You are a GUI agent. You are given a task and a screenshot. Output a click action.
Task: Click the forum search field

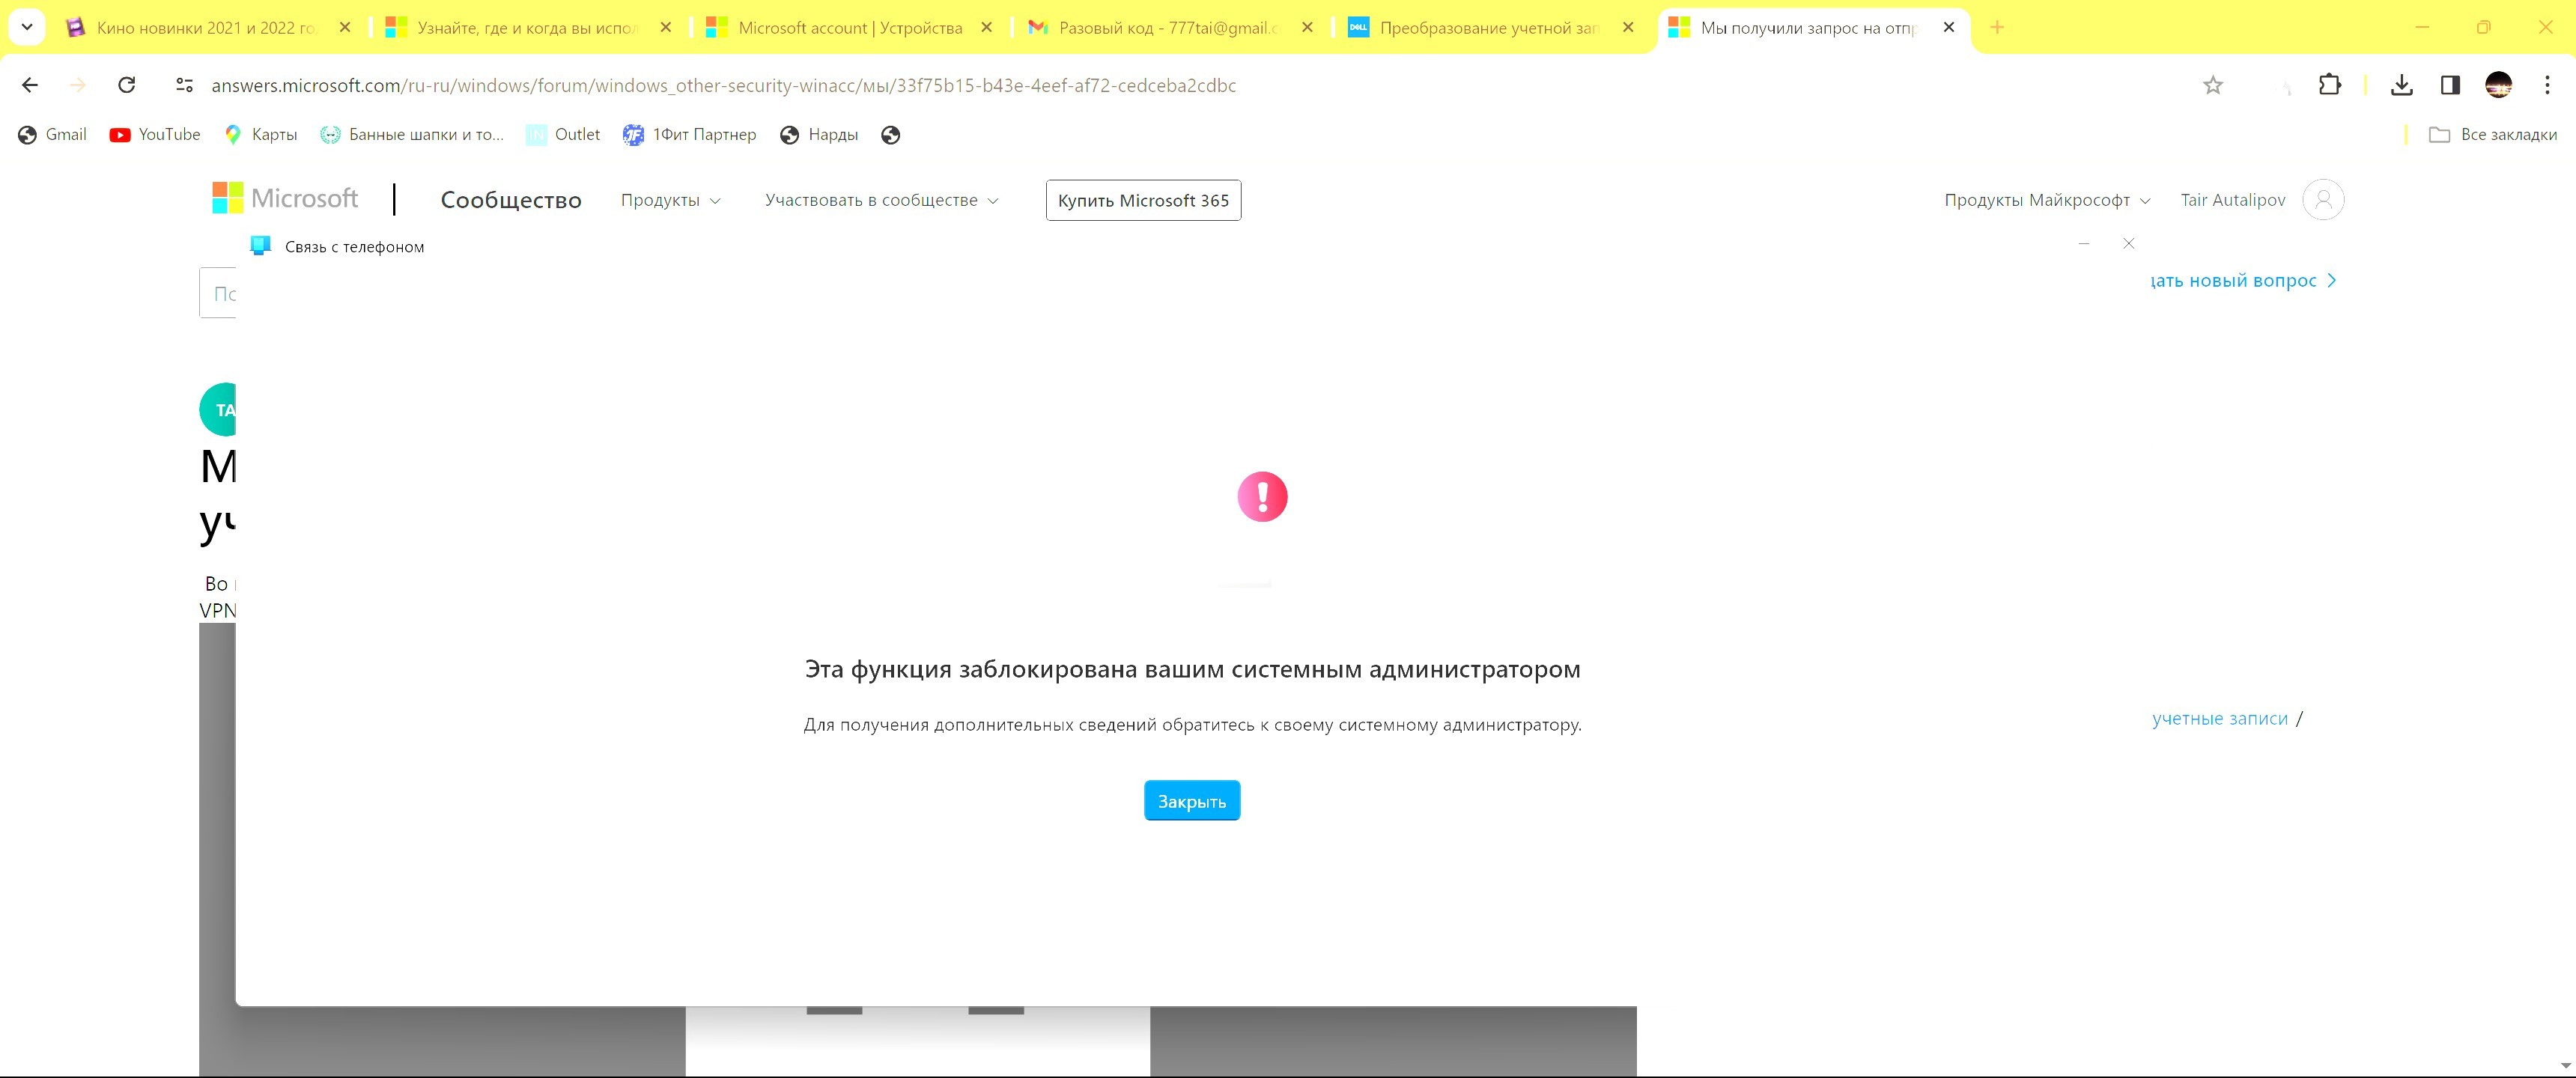coord(218,293)
